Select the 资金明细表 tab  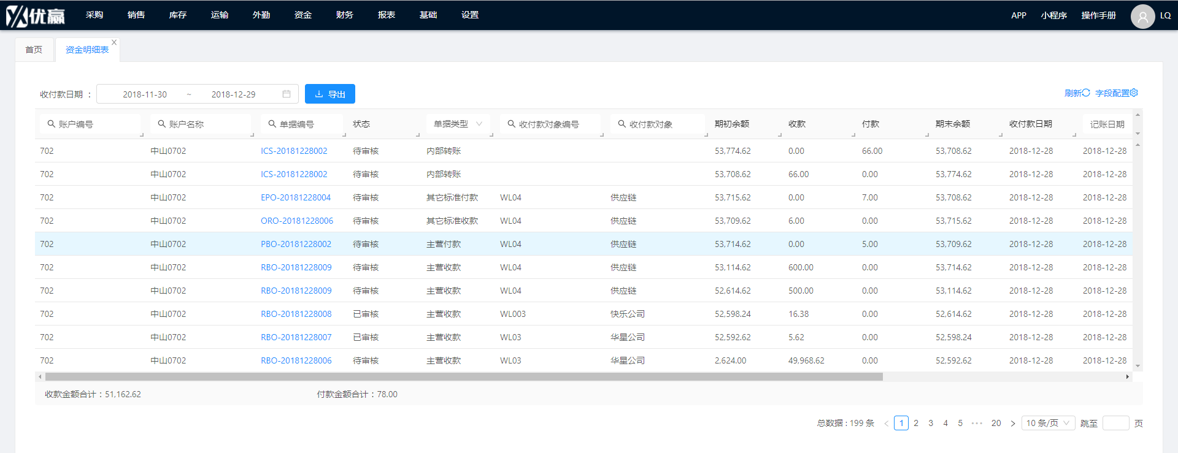87,50
